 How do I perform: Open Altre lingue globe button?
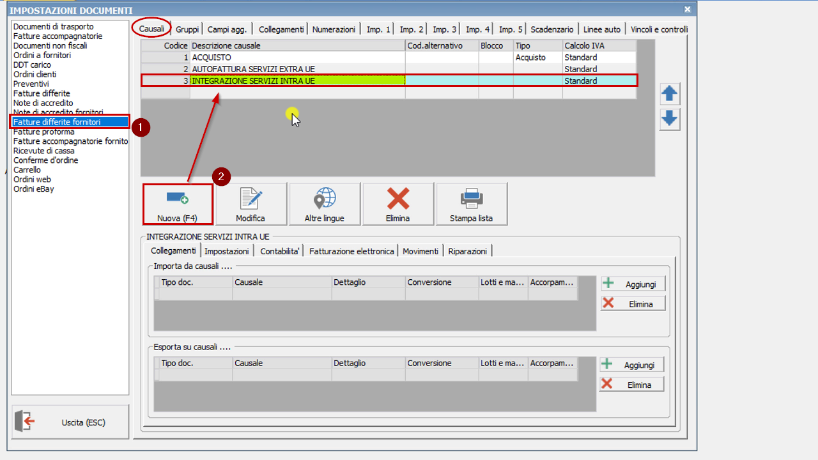(325, 204)
